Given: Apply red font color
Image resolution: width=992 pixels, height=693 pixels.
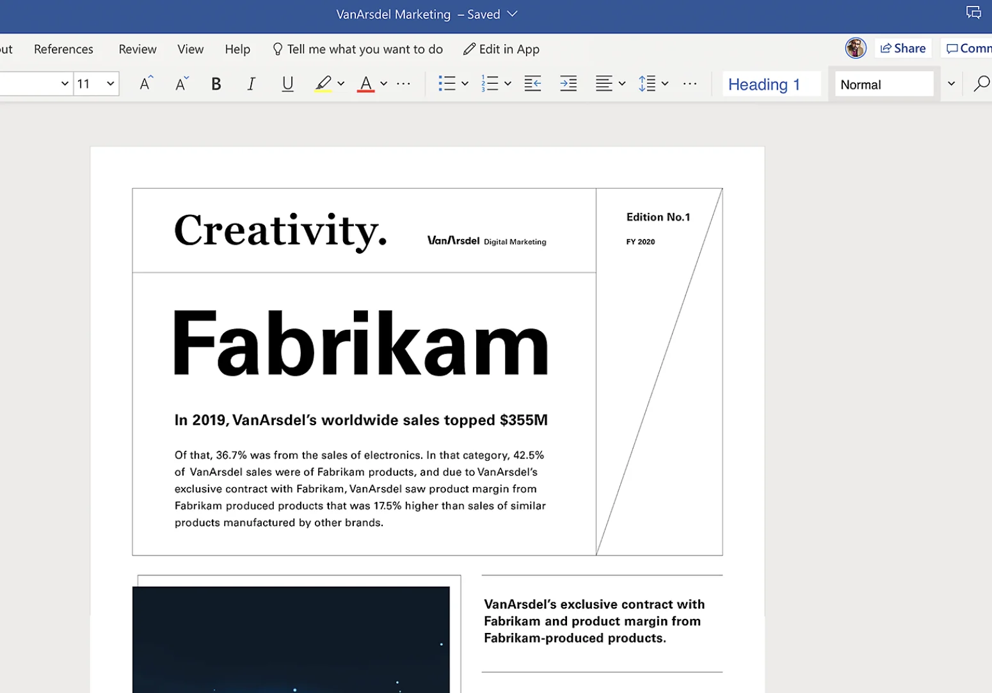Looking at the screenshot, I should (366, 84).
